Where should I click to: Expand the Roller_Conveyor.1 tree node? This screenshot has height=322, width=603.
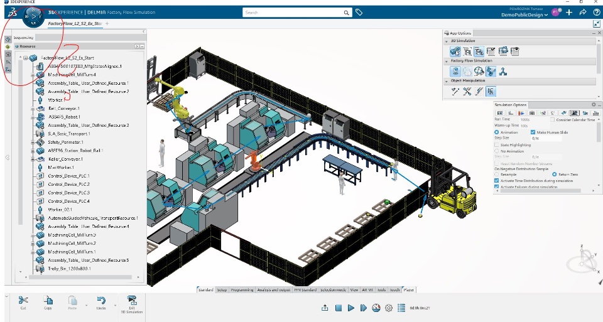coord(33,159)
